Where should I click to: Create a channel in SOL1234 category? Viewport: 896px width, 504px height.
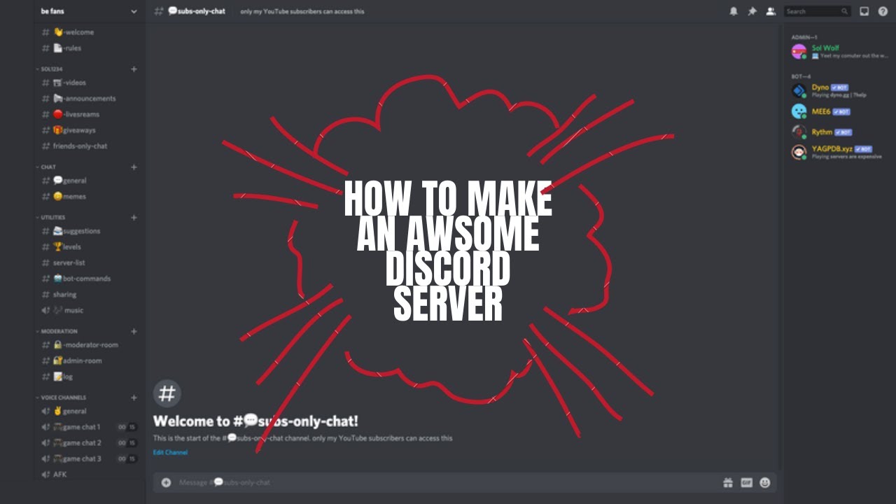134,69
